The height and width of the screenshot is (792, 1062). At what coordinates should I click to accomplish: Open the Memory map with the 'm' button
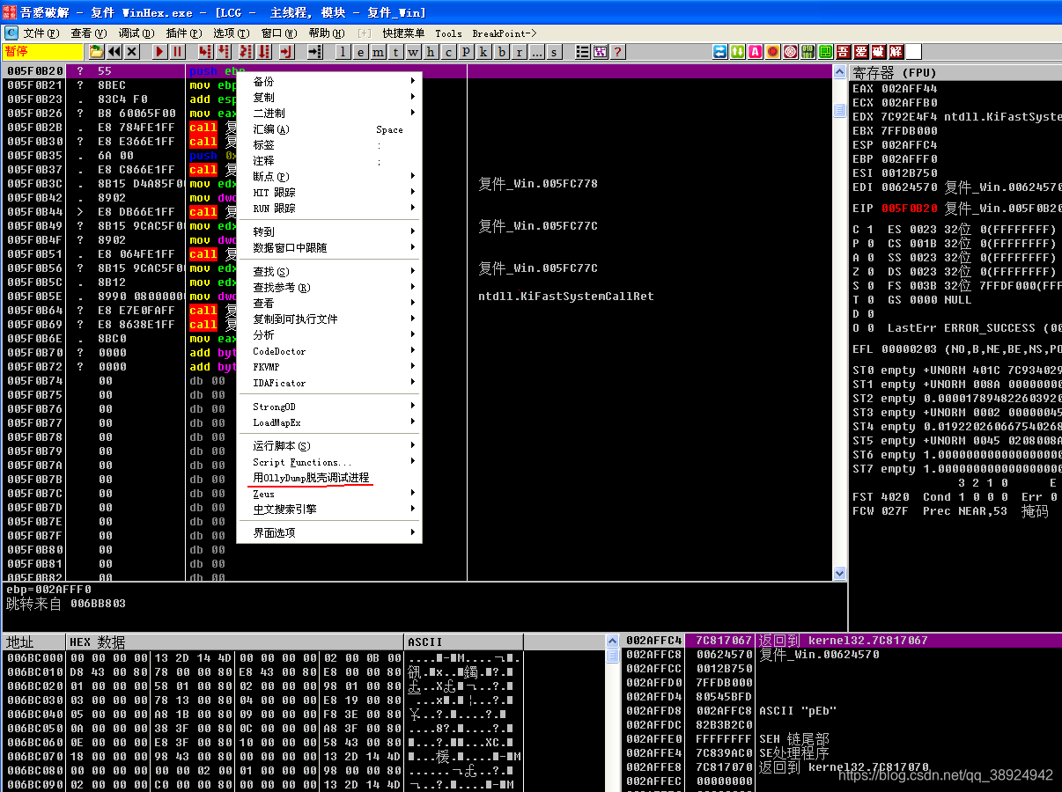click(379, 52)
